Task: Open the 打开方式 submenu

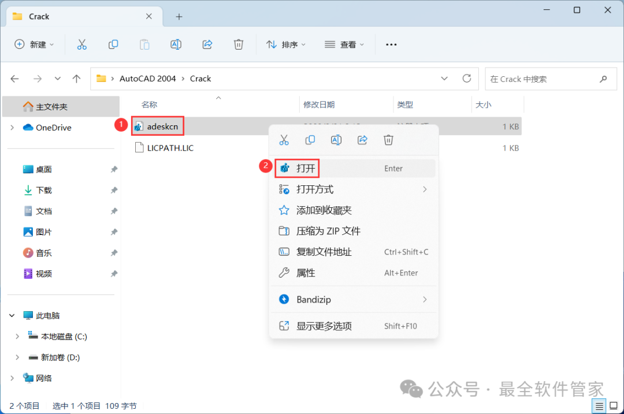Action: [354, 189]
